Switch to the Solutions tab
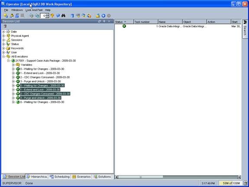The height and width of the screenshot is (187, 249). coord(103,177)
